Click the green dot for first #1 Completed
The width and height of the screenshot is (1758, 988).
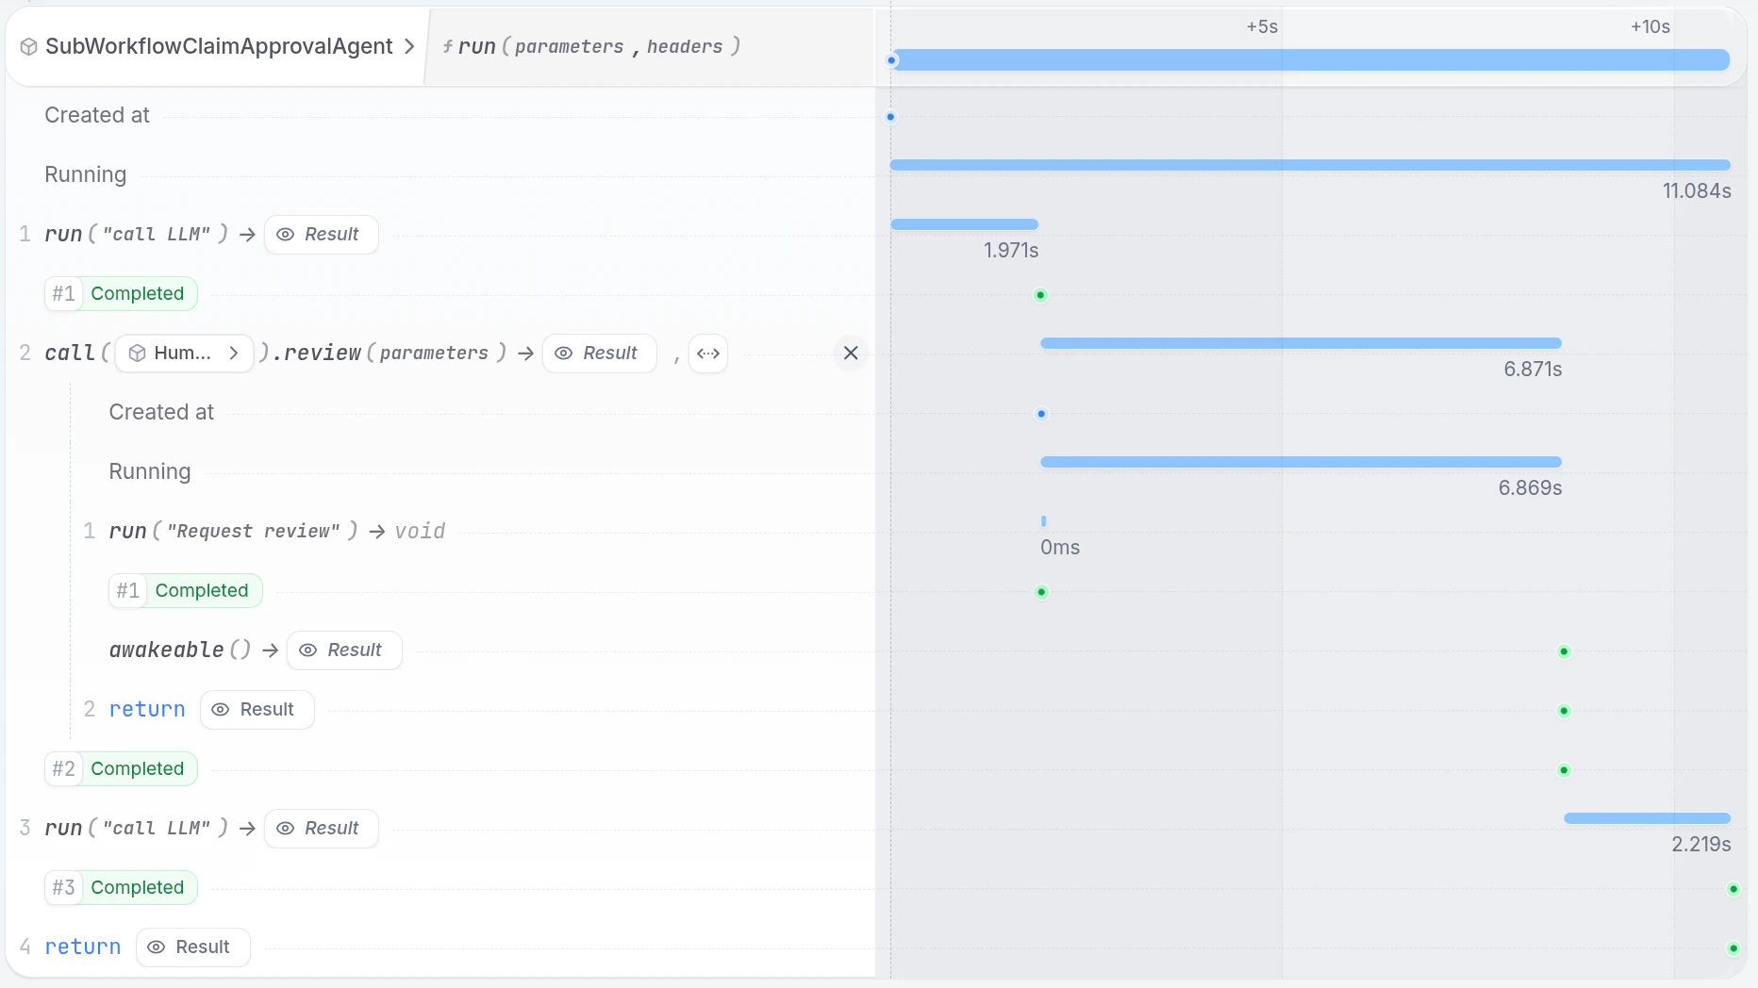point(1040,295)
